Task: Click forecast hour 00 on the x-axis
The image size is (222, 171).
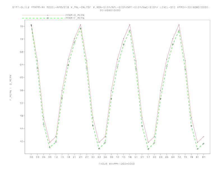Action: tap(31, 157)
